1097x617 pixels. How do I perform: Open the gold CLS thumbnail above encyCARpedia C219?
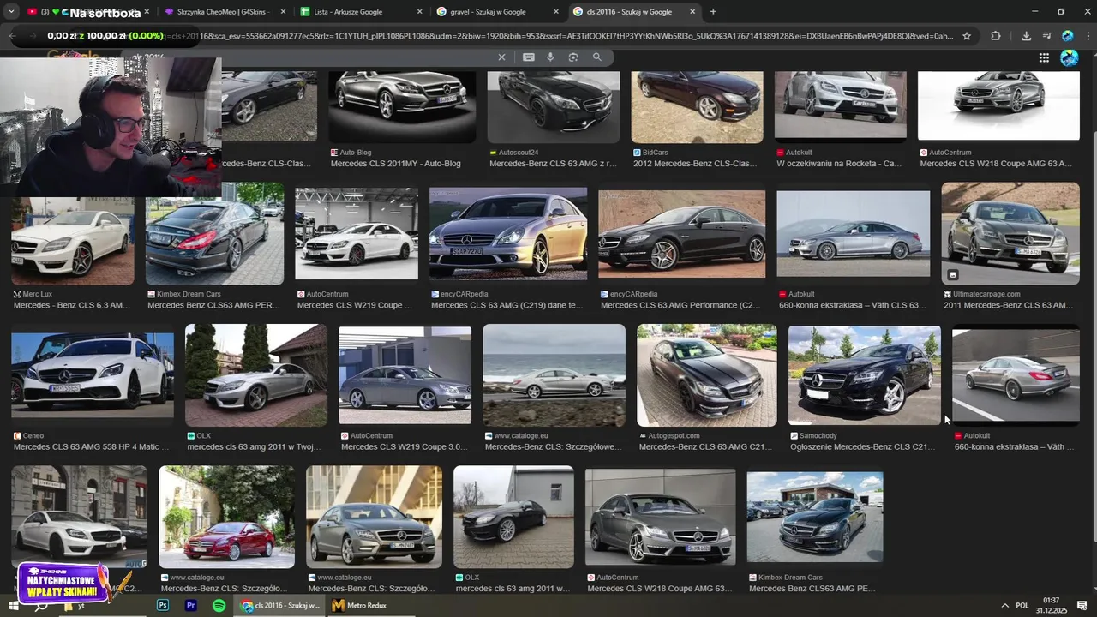click(508, 233)
